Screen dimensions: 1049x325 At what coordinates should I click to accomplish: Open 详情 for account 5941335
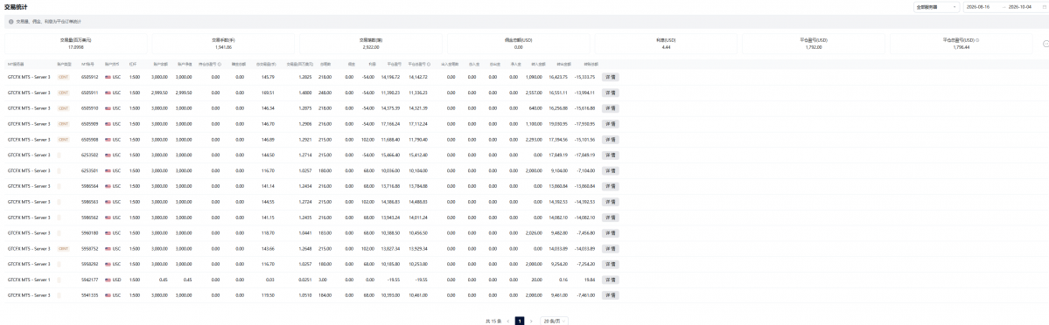click(610, 295)
